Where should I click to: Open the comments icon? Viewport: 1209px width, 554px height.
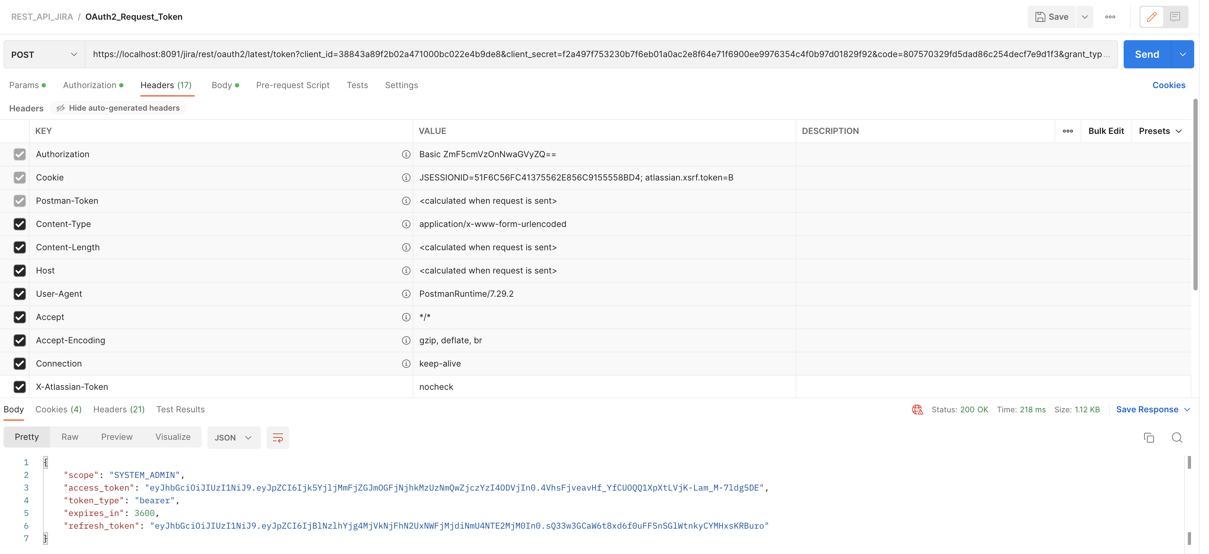coord(1175,17)
